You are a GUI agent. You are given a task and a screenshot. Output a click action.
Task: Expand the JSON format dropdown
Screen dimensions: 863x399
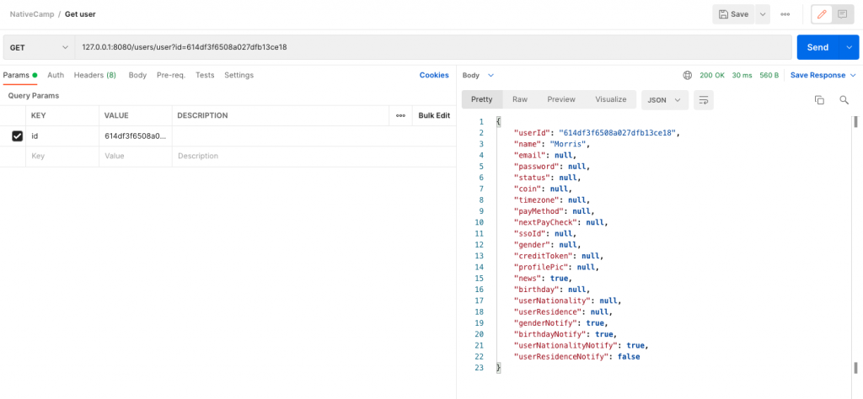click(664, 99)
